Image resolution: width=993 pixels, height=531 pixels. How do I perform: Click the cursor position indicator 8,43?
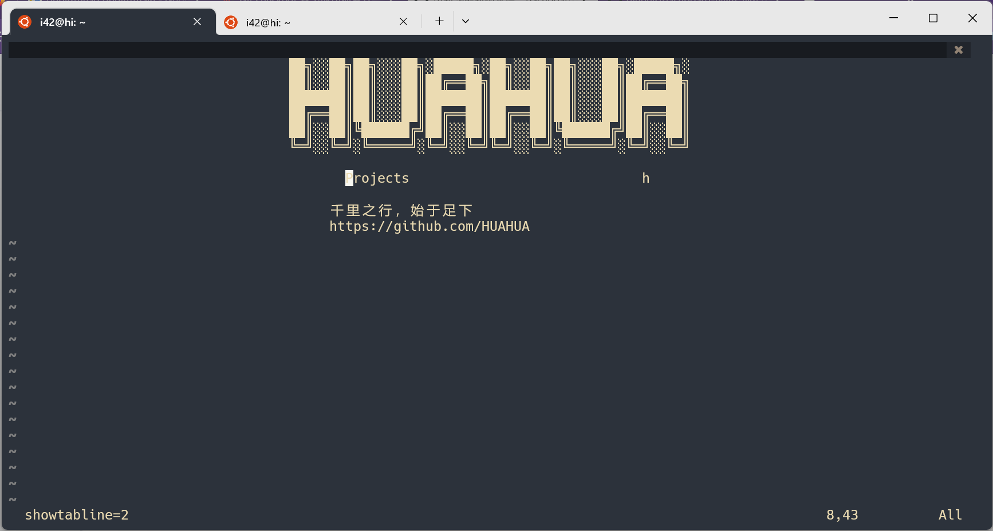pyautogui.click(x=841, y=514)
